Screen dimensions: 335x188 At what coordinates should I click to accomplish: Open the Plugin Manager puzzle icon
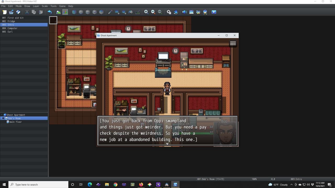[x=176, y=12]
